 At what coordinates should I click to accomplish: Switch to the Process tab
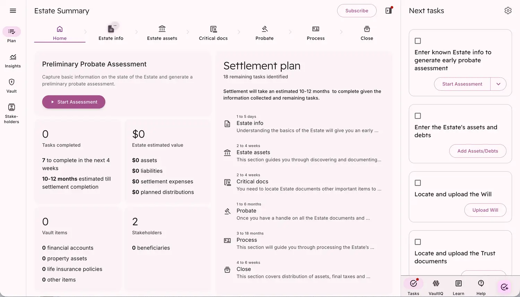(x=315, y=33)
